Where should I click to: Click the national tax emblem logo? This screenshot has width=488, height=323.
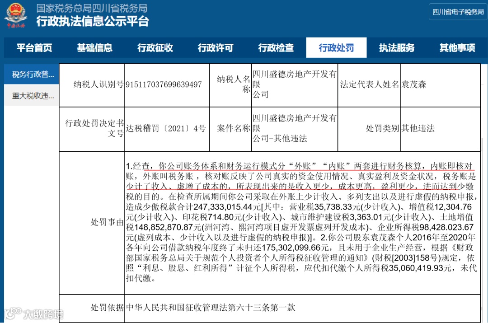[x=16, y=15]
